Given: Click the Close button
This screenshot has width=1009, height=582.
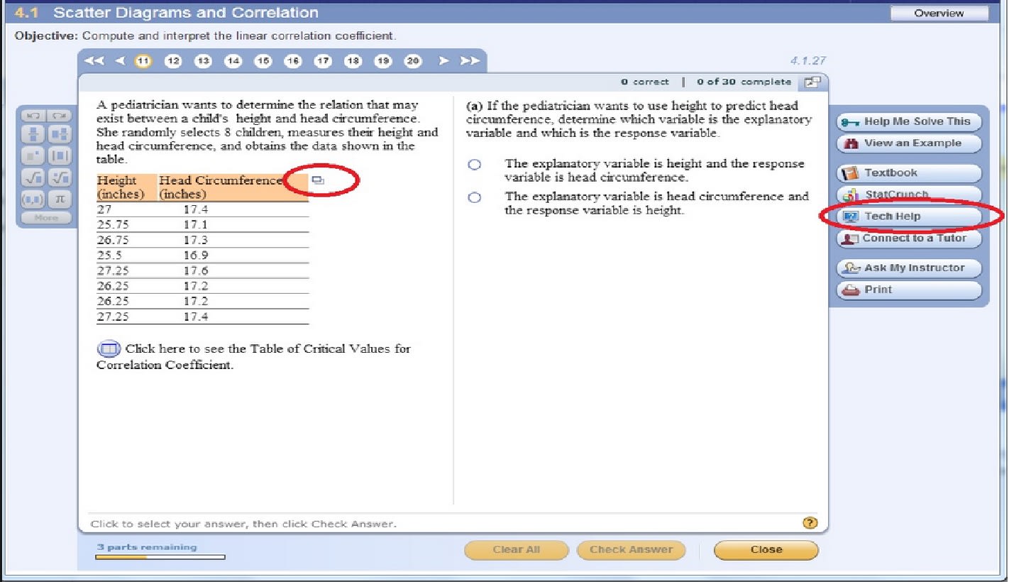Looking at the screenshot, I should tap(766, 550).
